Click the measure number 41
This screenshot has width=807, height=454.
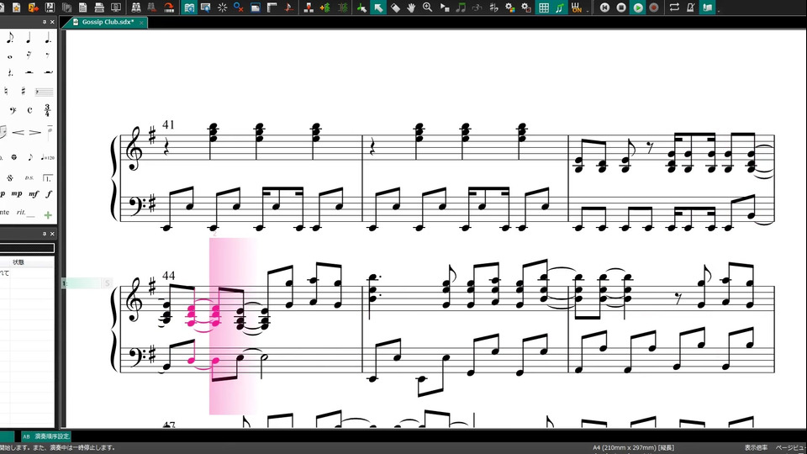(168, 124)
